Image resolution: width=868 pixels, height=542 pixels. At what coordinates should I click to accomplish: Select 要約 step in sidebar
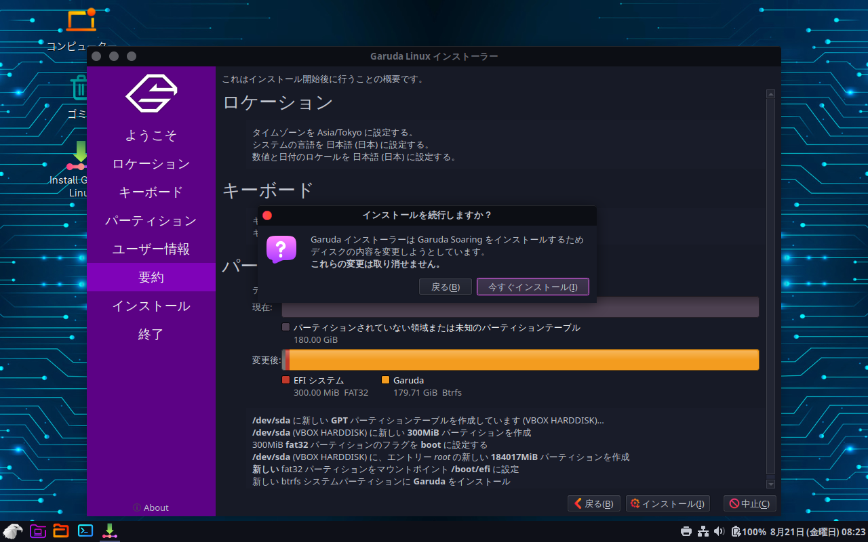pyautogui.click(x=151, y=277)
